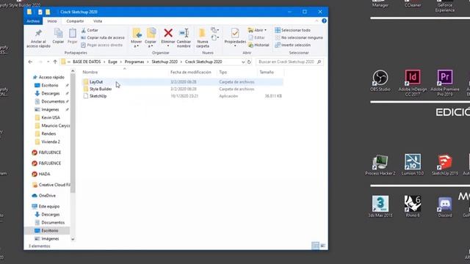Switch to large icons view in status bar
This screenshot has width=470, height=264.
323,246
